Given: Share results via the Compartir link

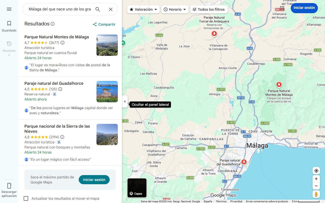Looking at the screenshot, I should point(104,24).
